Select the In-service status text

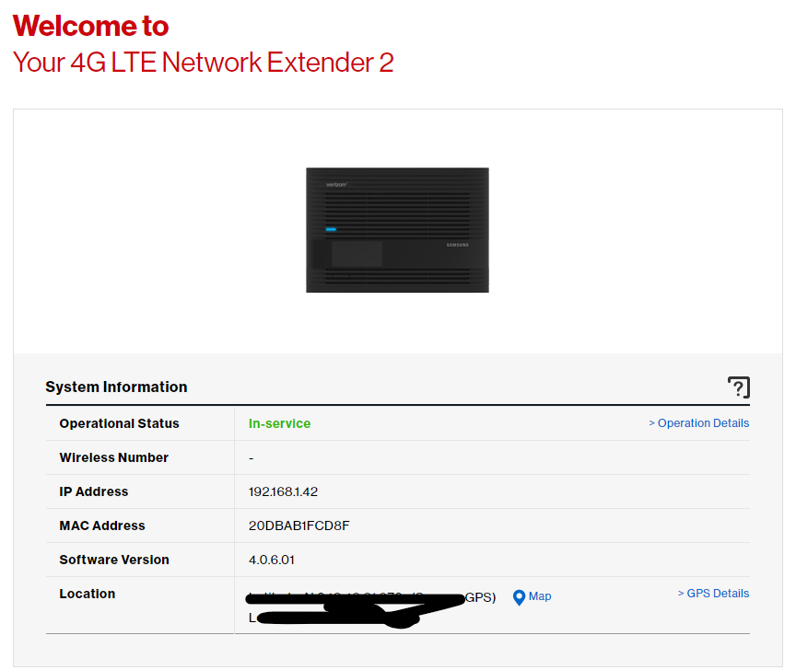coord(279,423)
